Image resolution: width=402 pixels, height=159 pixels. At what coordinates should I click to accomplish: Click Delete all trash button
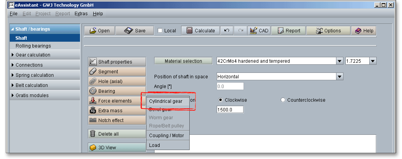coord(117,134)
